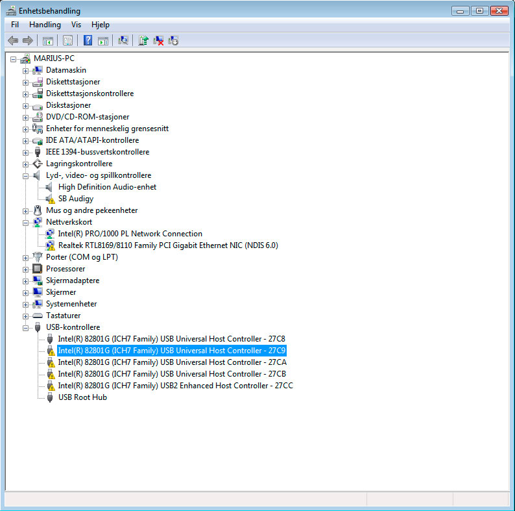515x511 pixels.
Task: Collapse the MARIUS-PC root node
Action: point(13,59)
